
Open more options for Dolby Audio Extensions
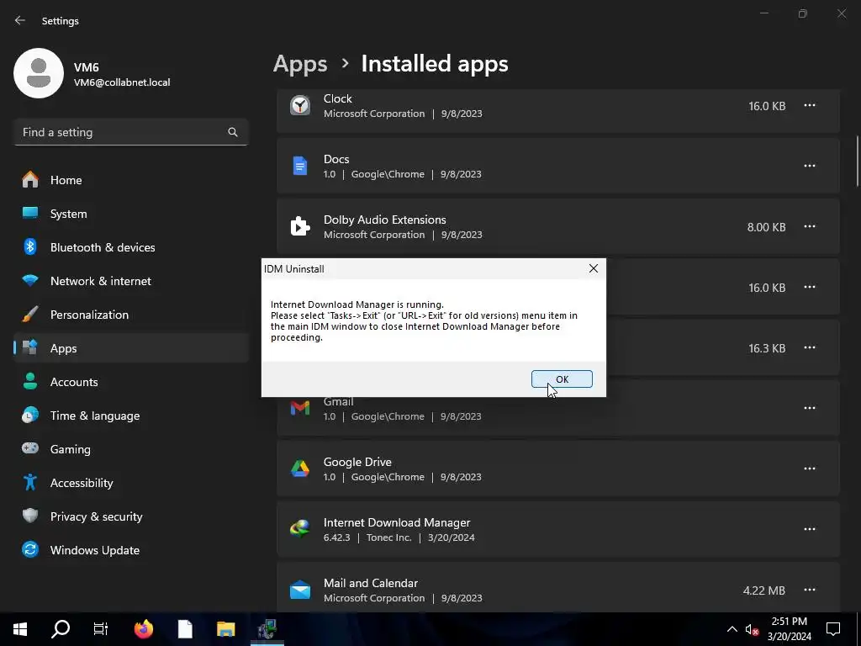click(810, 226)
